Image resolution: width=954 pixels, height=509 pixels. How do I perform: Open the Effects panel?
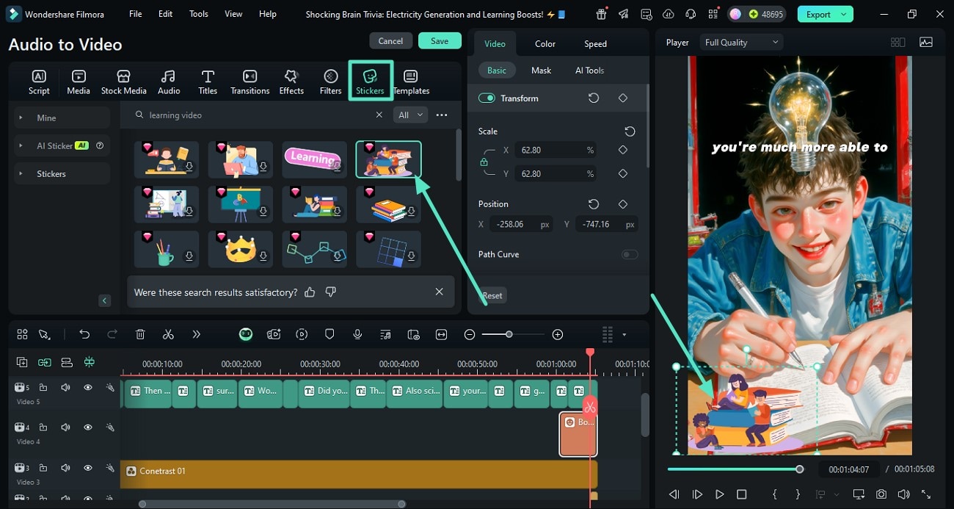pyautogui.click(x=291, y=82)
